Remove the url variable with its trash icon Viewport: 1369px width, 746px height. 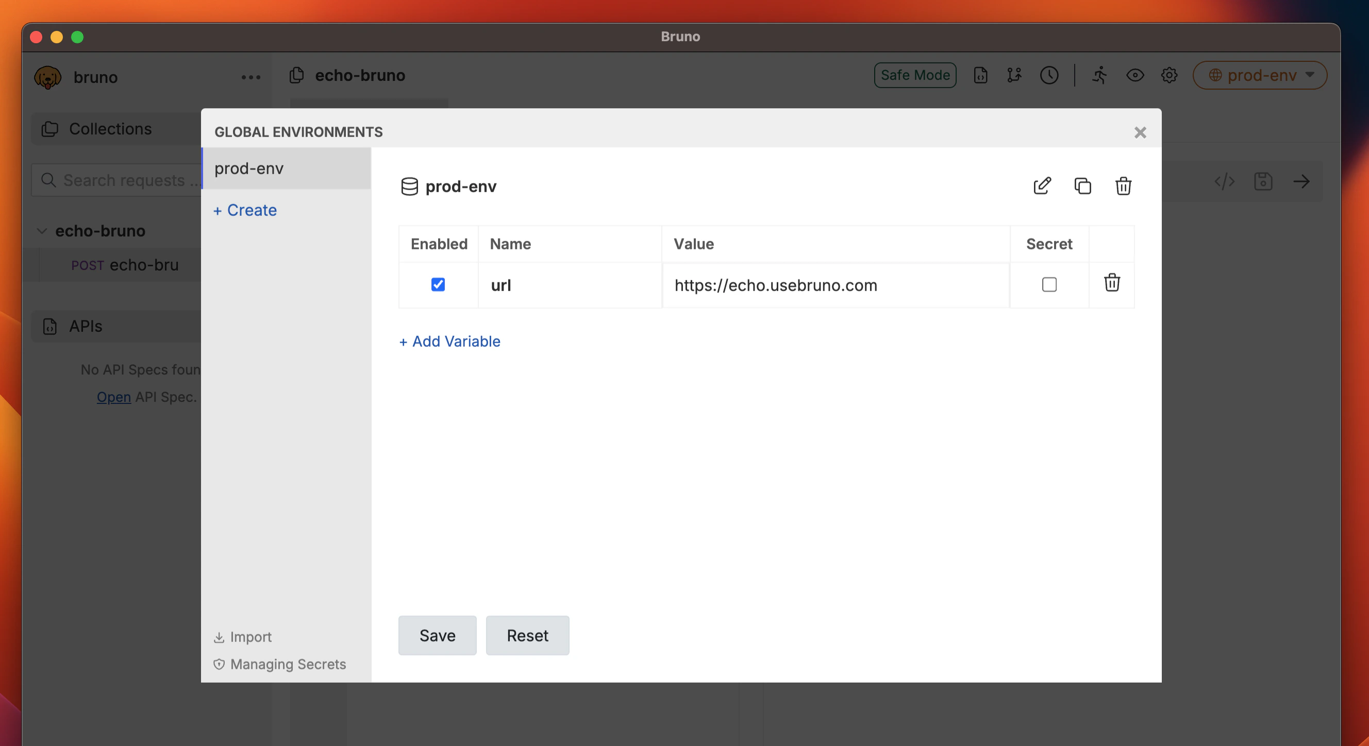click(1112, 283)
